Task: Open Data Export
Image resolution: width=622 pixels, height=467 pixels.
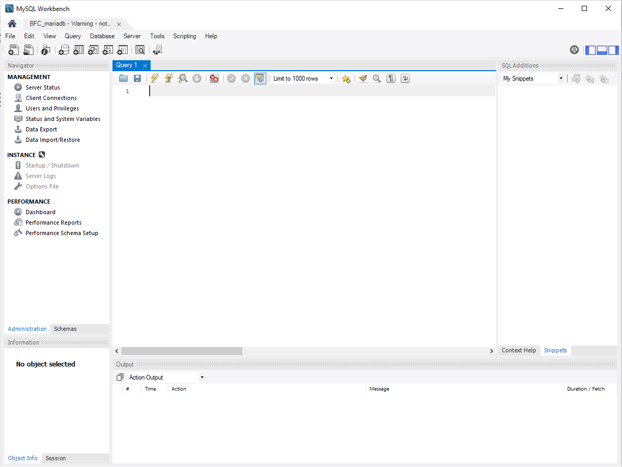Action: tap(41, 129)
